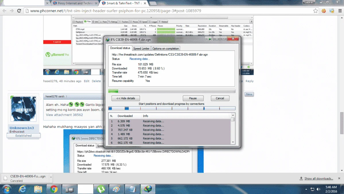Click the New post indicator badge
The height and width of the screenshot is (194, 344).
pos(249,94)
